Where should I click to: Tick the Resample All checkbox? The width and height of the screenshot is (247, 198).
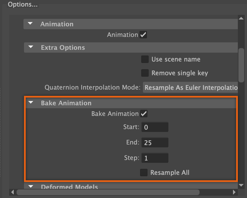[x=144, y=173]
